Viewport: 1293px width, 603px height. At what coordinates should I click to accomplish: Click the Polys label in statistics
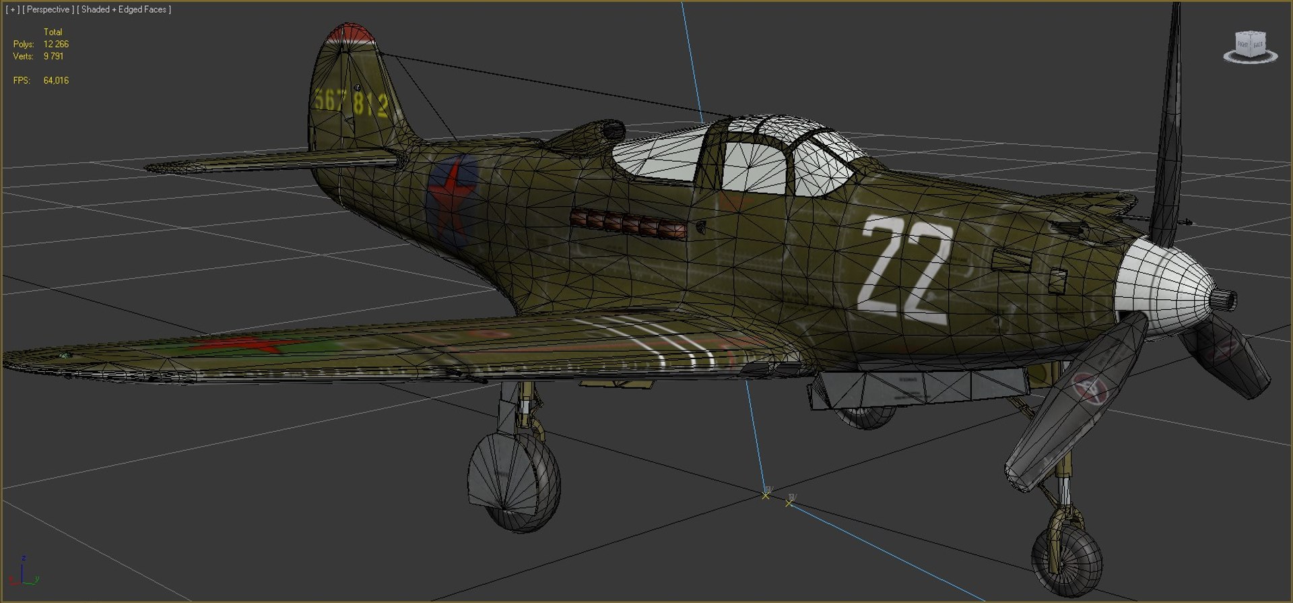pyautogui.click(x=24, y=44)
